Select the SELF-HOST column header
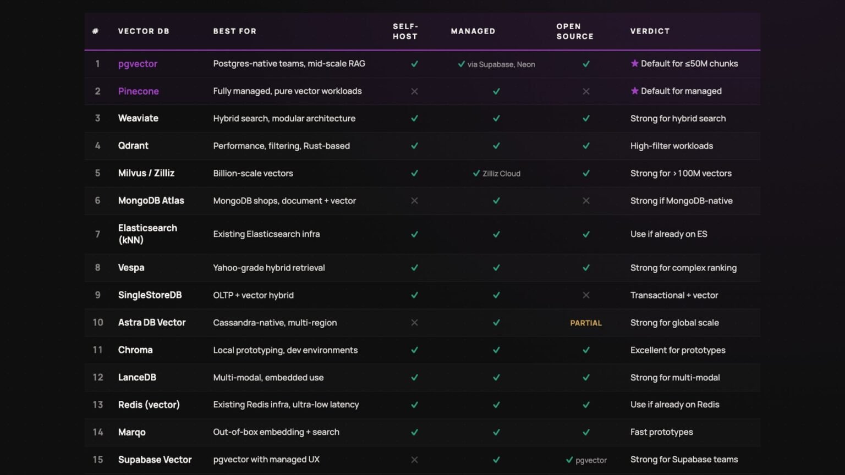 [x=405, y=31]
